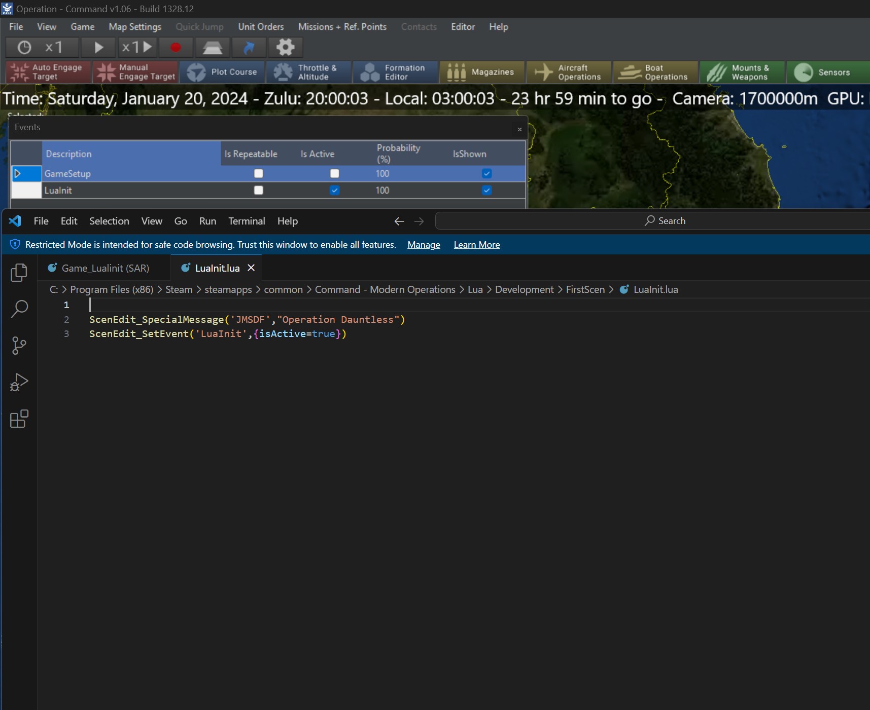The image size is (870, 710).
Task: Open VS Code Run menu
Action: 208,221
